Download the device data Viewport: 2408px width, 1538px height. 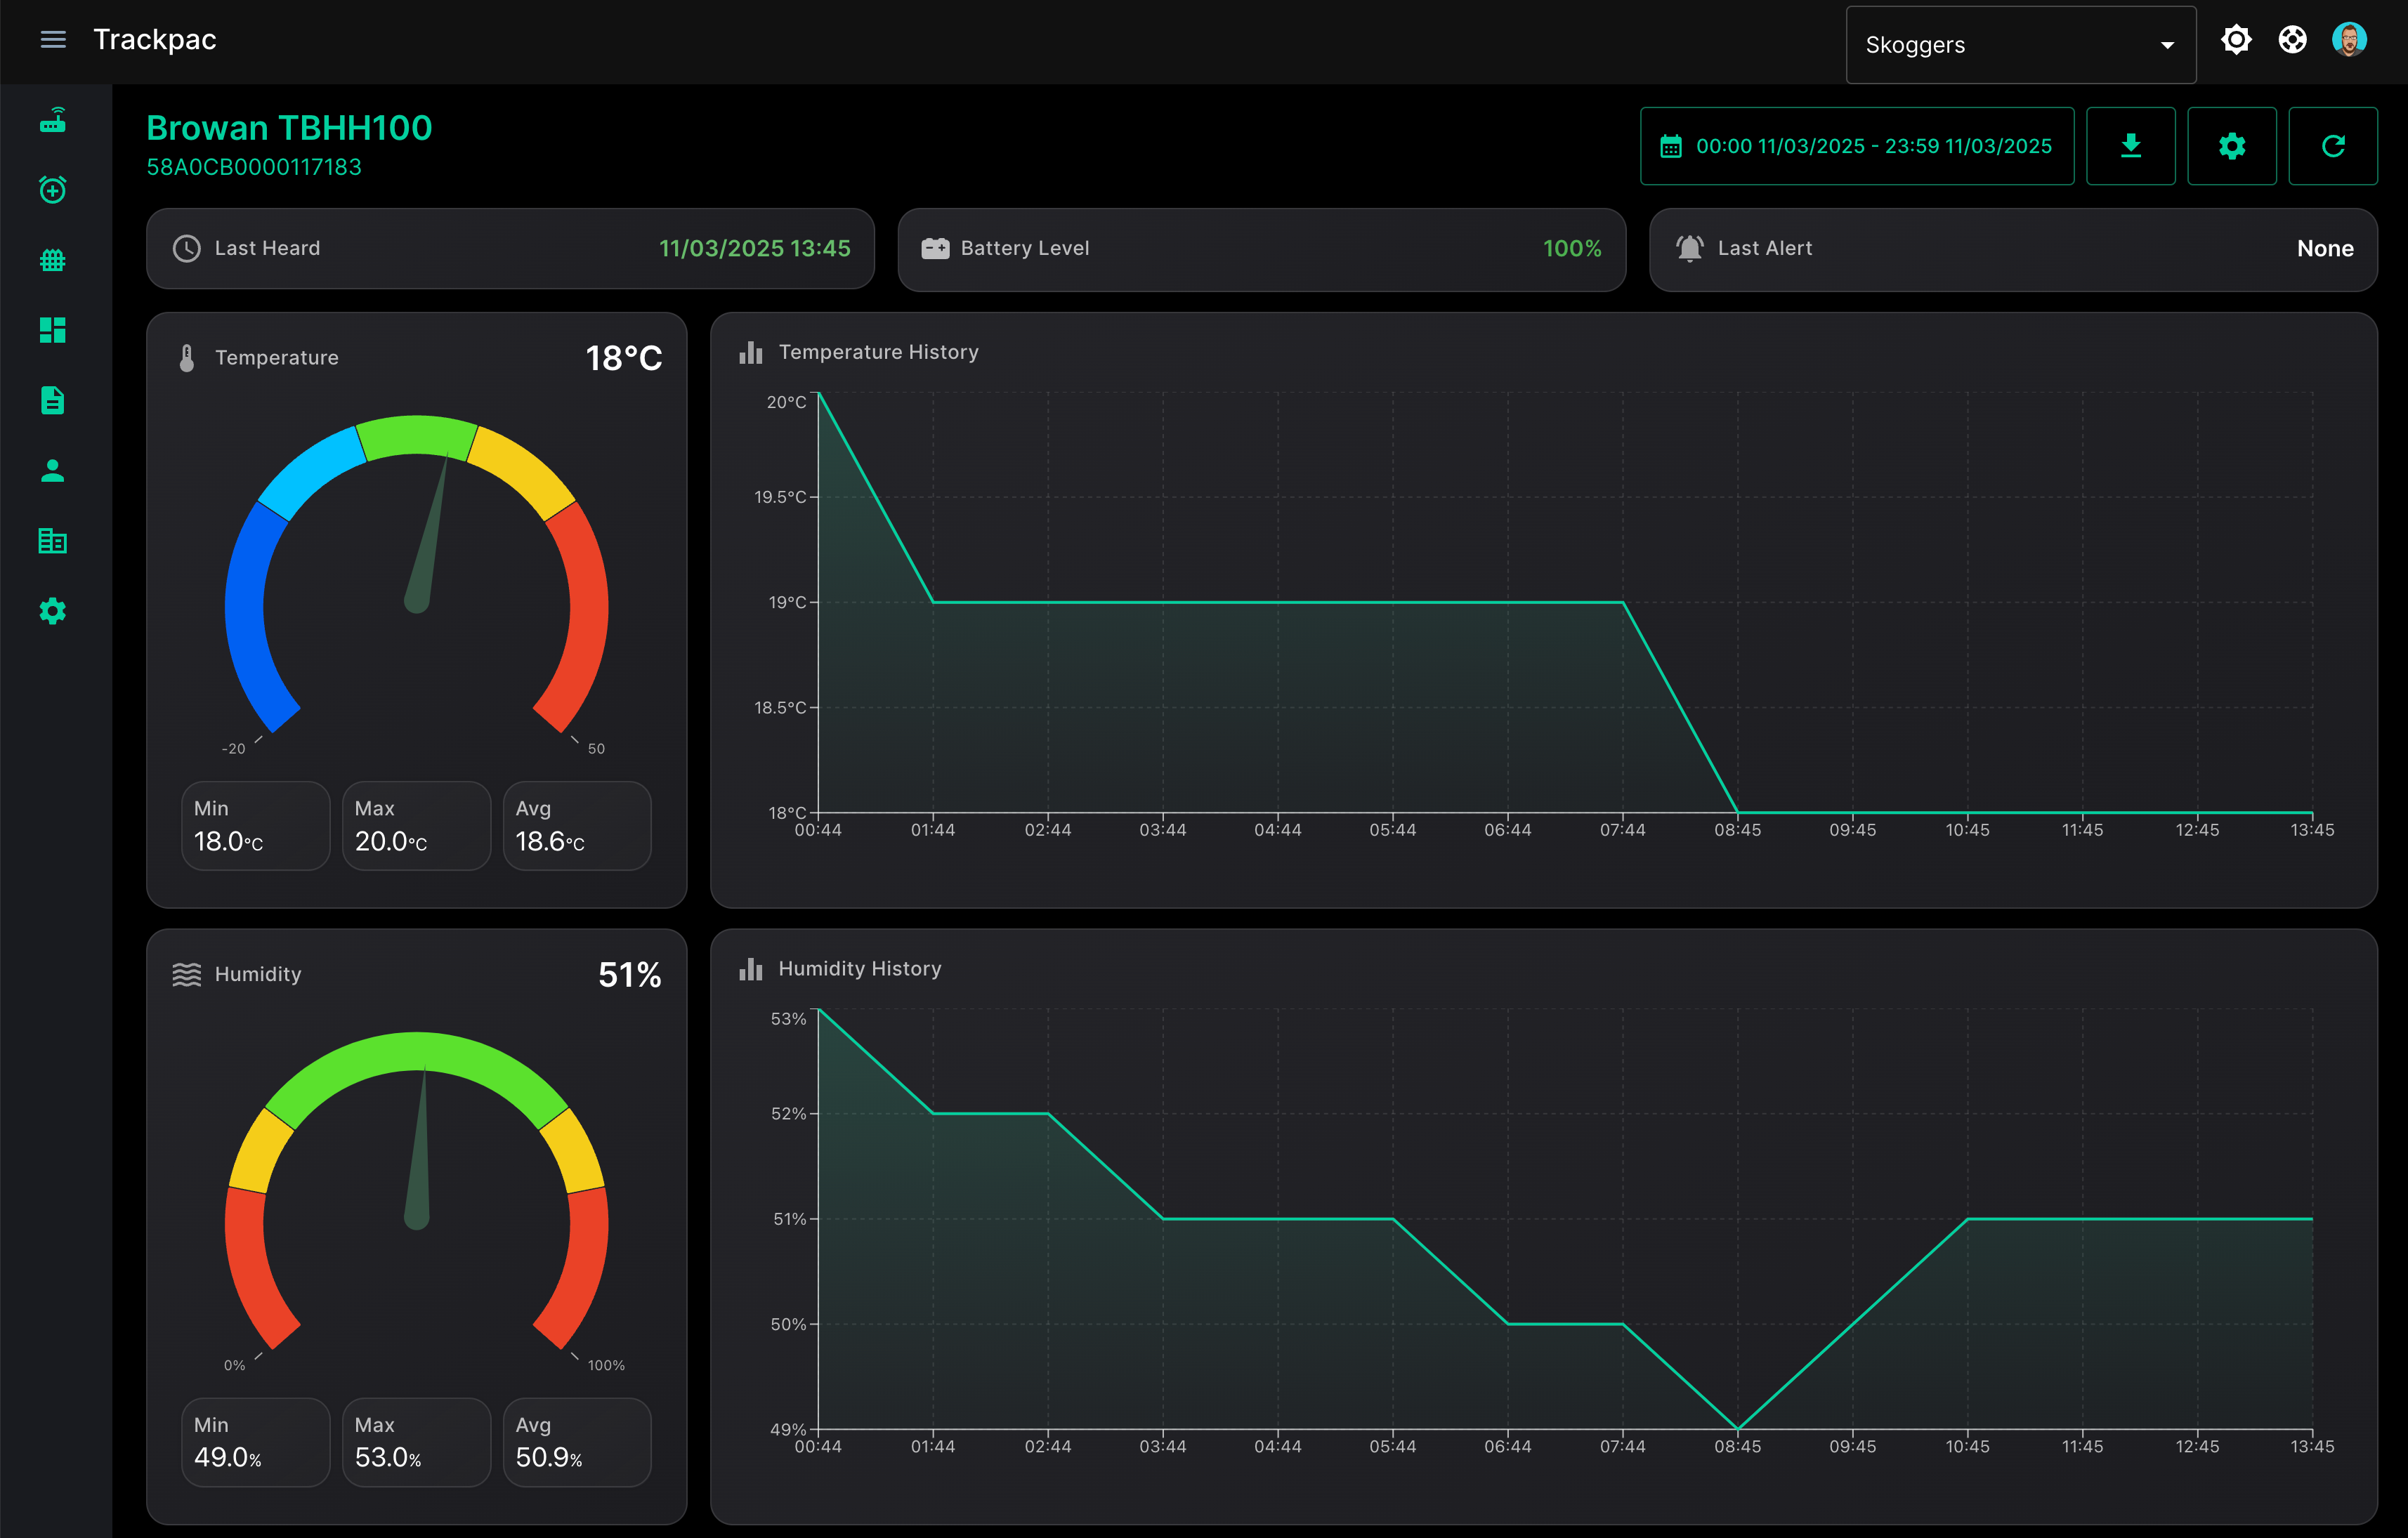click(2131, 146)
